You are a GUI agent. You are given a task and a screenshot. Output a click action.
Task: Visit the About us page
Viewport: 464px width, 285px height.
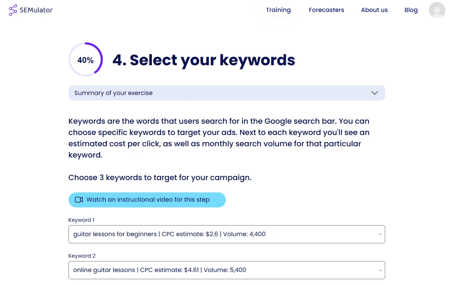point(374,10)
